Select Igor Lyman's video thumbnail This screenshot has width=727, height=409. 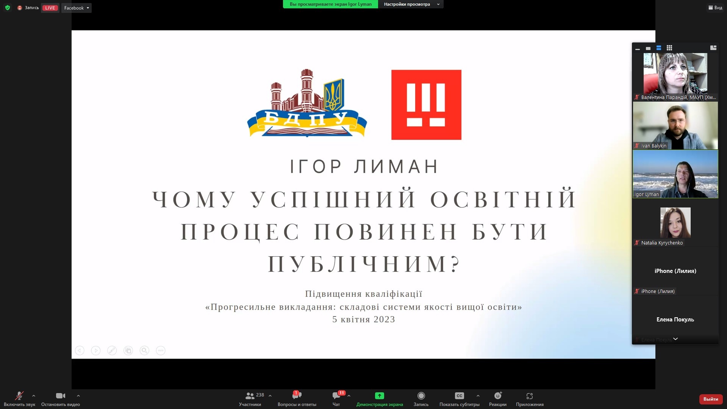tap(675, 174)
